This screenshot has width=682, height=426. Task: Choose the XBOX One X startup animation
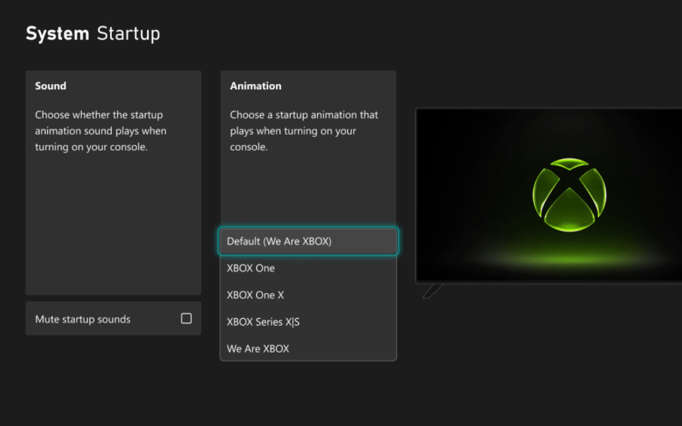[308, 295]
